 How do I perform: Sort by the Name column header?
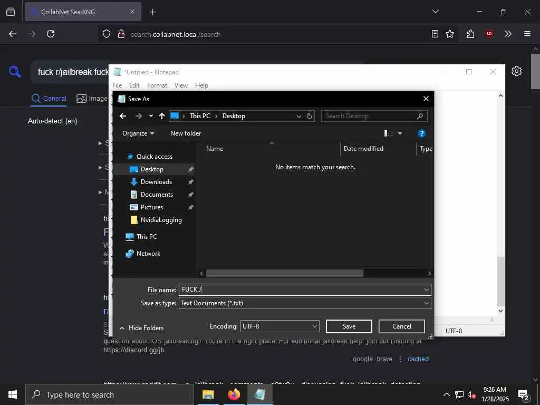tap(215, 149)
